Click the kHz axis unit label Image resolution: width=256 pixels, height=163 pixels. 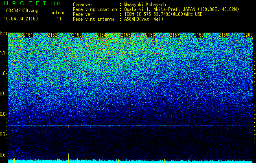coord(4,33)
